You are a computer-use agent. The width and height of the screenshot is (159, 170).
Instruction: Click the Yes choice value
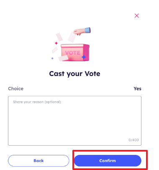point(137,89)
